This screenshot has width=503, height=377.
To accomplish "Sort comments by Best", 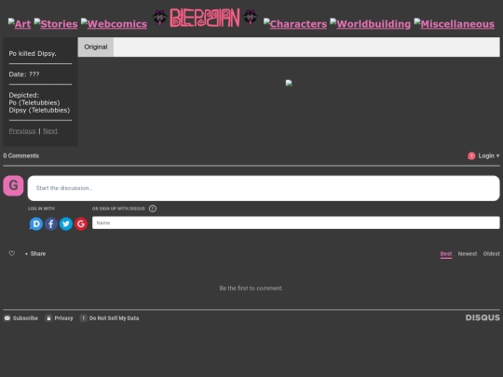I will [446, 254].
